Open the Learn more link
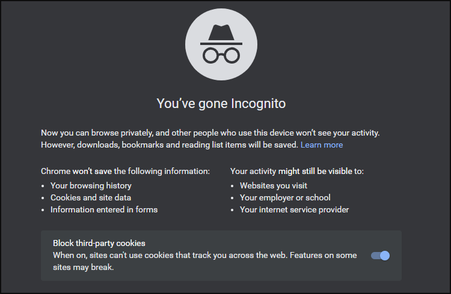Screen dimensions: 451x294 [322, 145]
